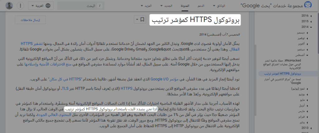Switch to the الدعم tab
This screenshot has width=319, height=133.
[x=201, y=6]
